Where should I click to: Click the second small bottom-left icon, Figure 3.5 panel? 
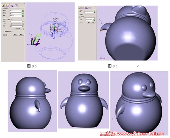click(6, 34)
